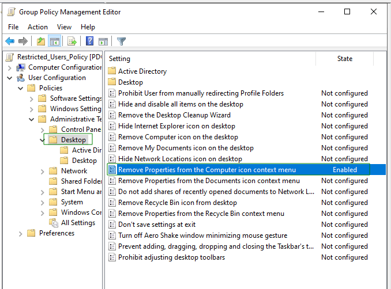Select Windows Components in tree
Image resolution: width=391 pixels, height=289 pixels.
(81, 212)
